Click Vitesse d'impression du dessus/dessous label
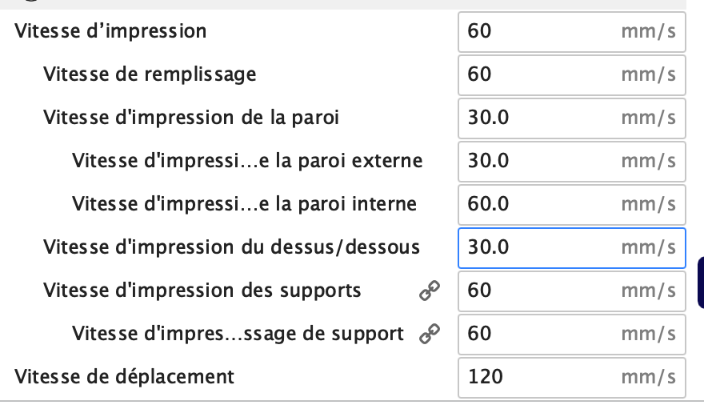Viewport: 704px width, 405px height. click(231, 247)
